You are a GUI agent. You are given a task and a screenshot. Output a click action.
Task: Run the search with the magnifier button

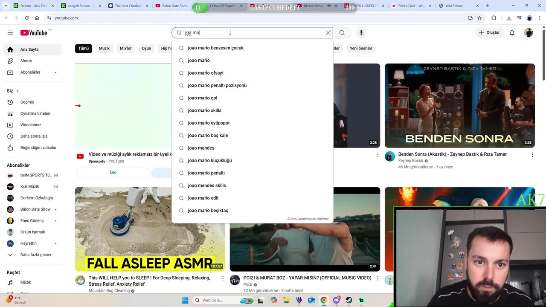pos(342,33)
